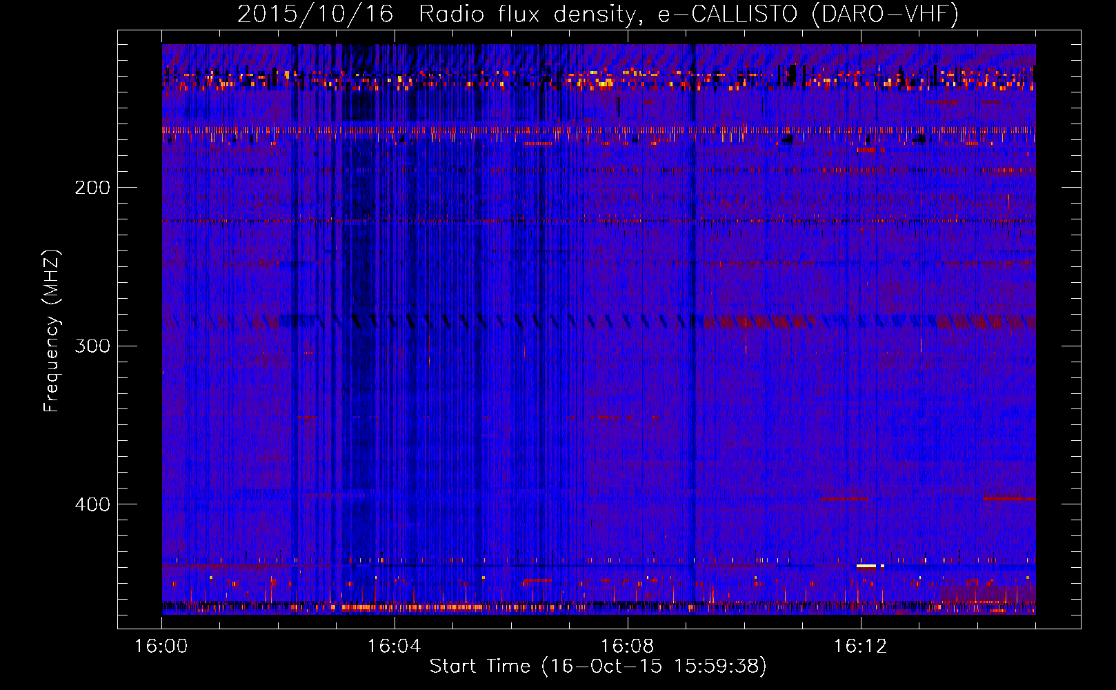
Task: Click the 300 frequency tick label
Action: [x=92, y=346]
